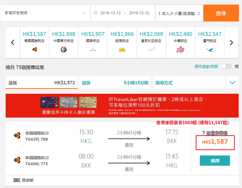This screenshot has width=242, height=188.
Task: Click the Xiamen Airlines egret logo
Action: tap(210, 50)
